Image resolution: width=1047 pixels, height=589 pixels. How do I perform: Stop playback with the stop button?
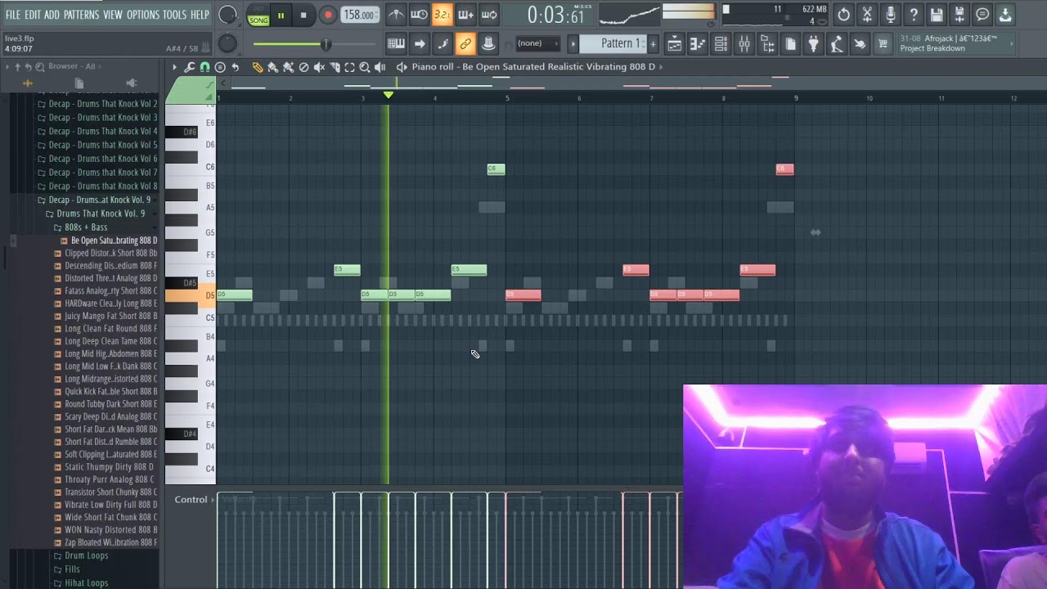(303, 15)
